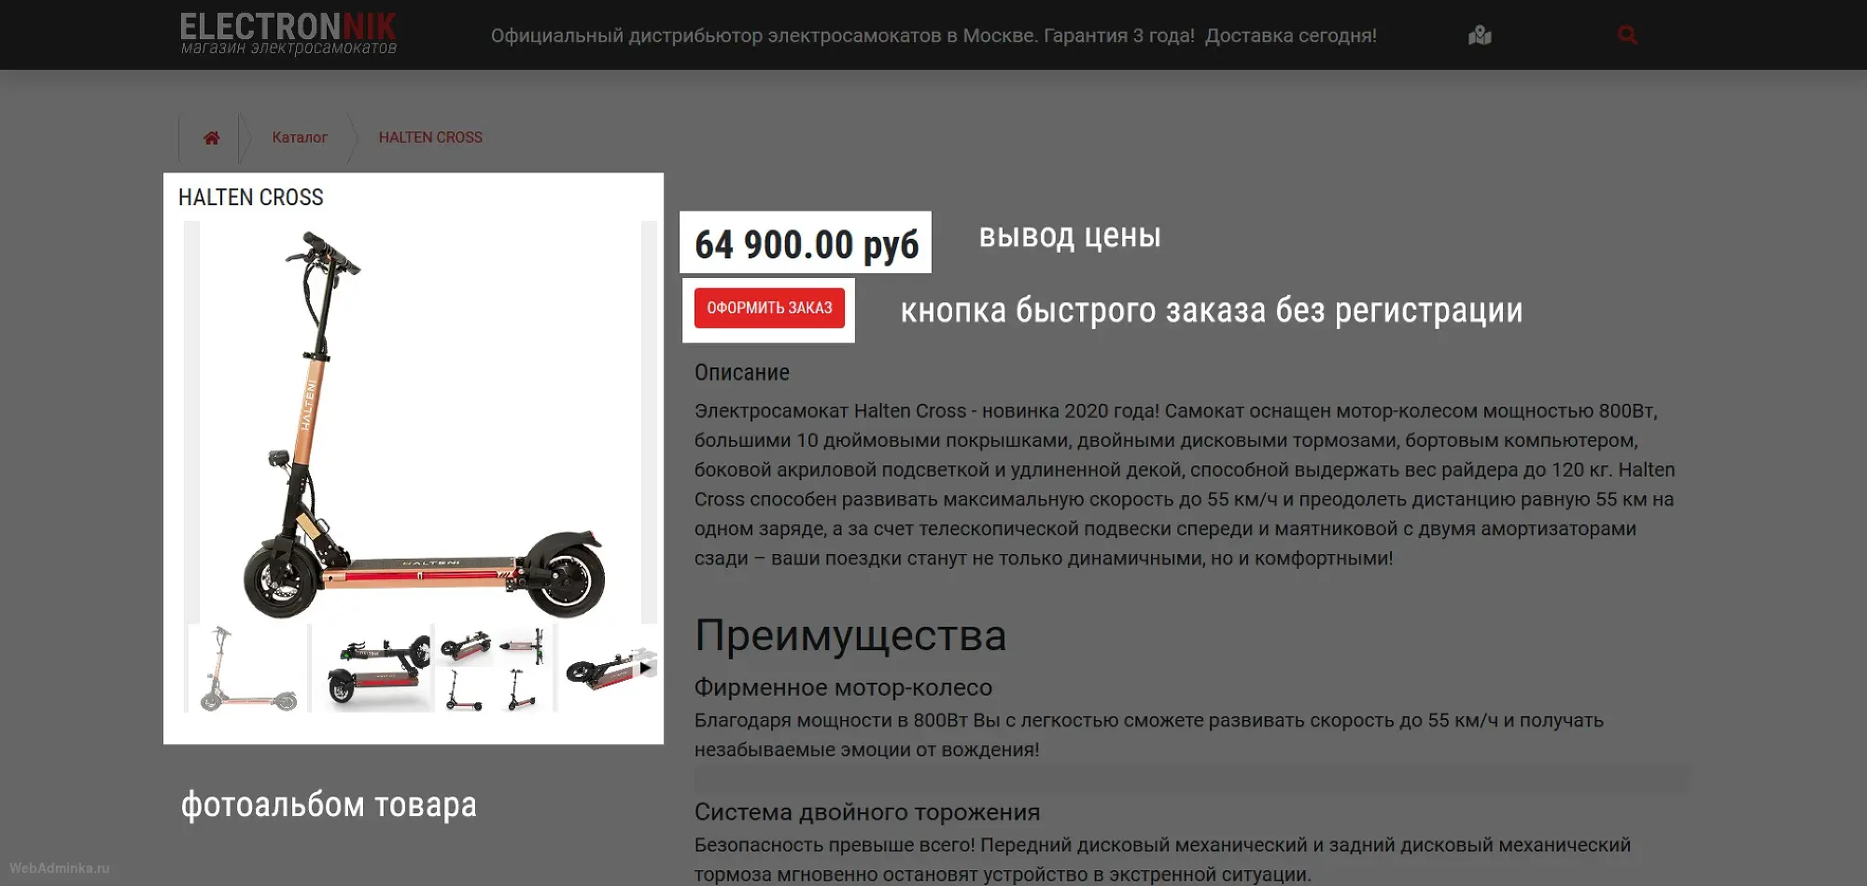Image resolution: width=1867 pixels, height=886 pixels.
Task: Advance thumbnail strip with the play arrow
Action: click(645, 668)
